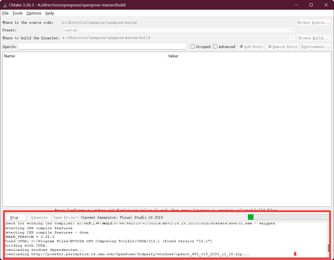The height and width of the screenshot is (260, 334).
Task: Click the source code path field
Action: (x=178, y=22)
